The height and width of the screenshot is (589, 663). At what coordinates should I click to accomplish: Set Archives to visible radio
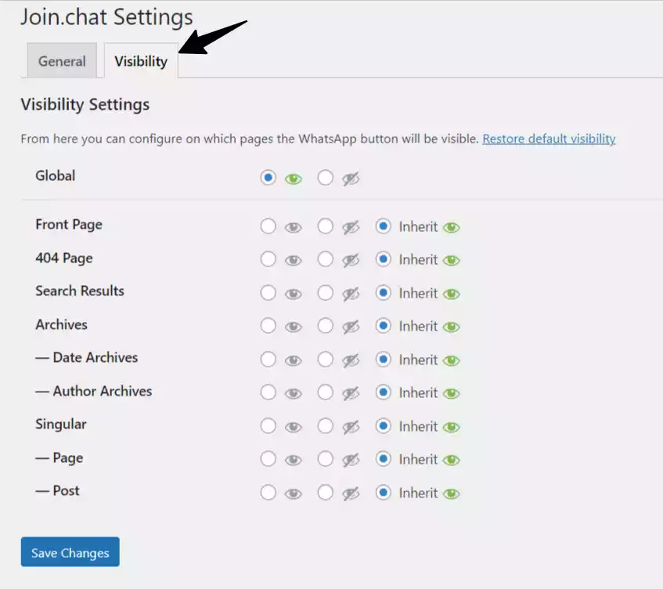point(268,326)
